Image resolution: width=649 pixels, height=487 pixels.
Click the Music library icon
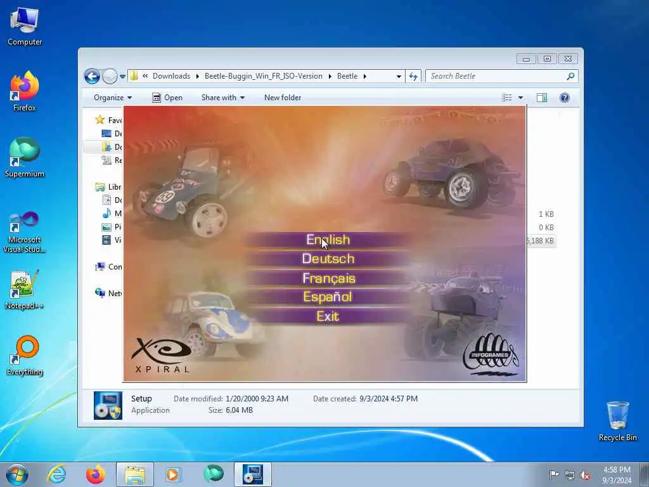coord(106,213)
